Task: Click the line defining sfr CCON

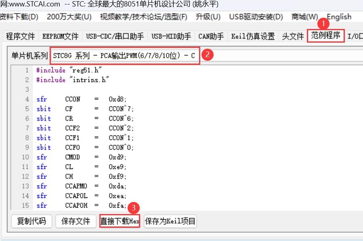Action: tap(82, 99)
